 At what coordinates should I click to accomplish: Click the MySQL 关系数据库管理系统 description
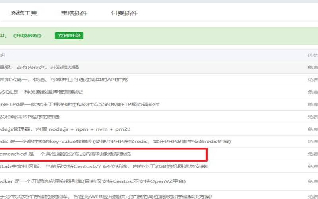pyautogui.click(x=41, y=92)
